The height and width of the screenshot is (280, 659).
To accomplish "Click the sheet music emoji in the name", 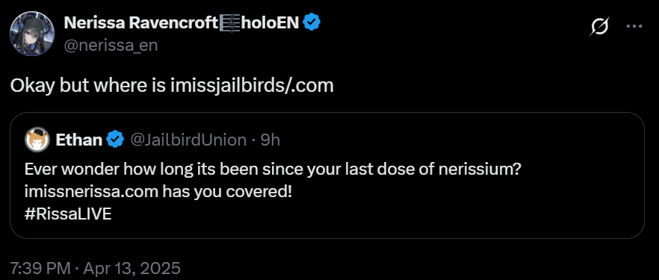I will [x=228, y=23].
